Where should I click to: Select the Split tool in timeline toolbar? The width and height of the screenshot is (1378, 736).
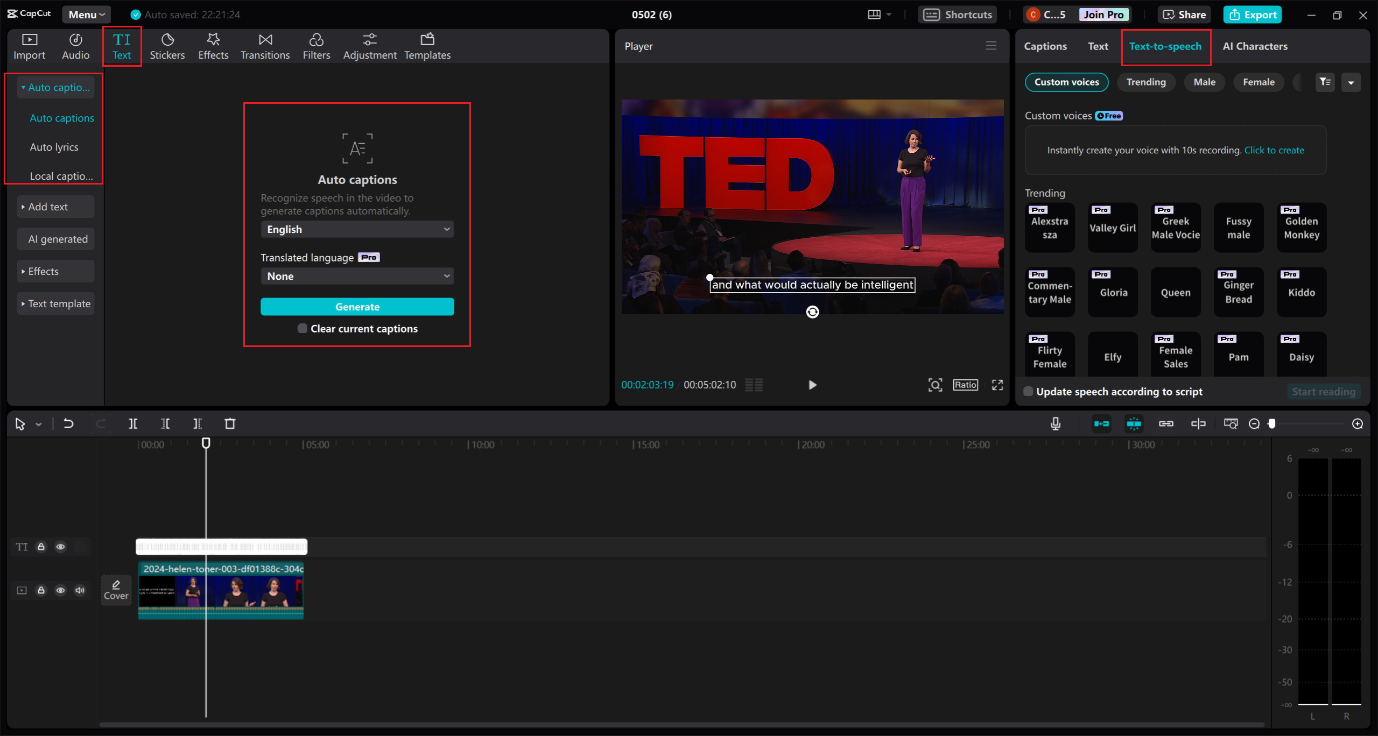click(x=133, y=423)
